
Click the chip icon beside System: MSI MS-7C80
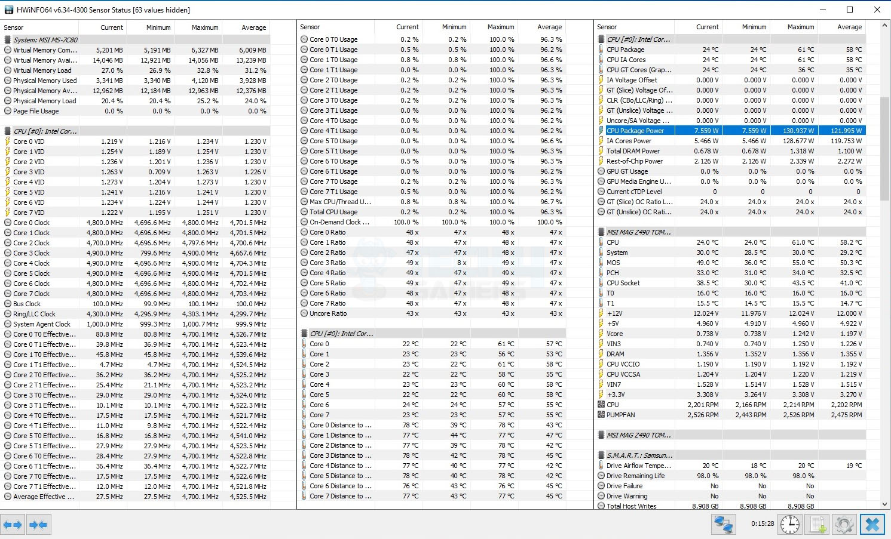click(x=8, y=40)
